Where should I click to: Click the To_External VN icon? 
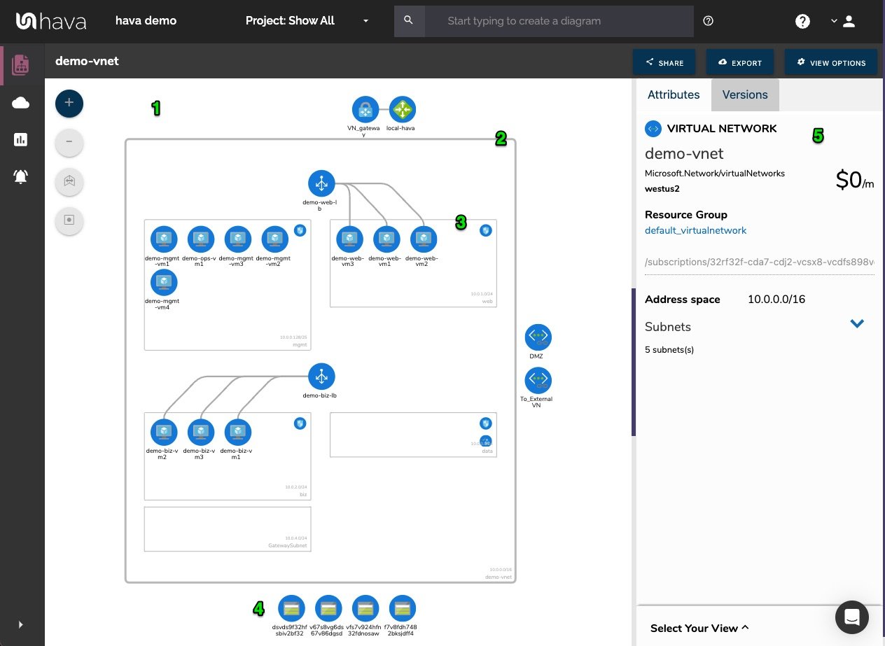tap(537, 379)
